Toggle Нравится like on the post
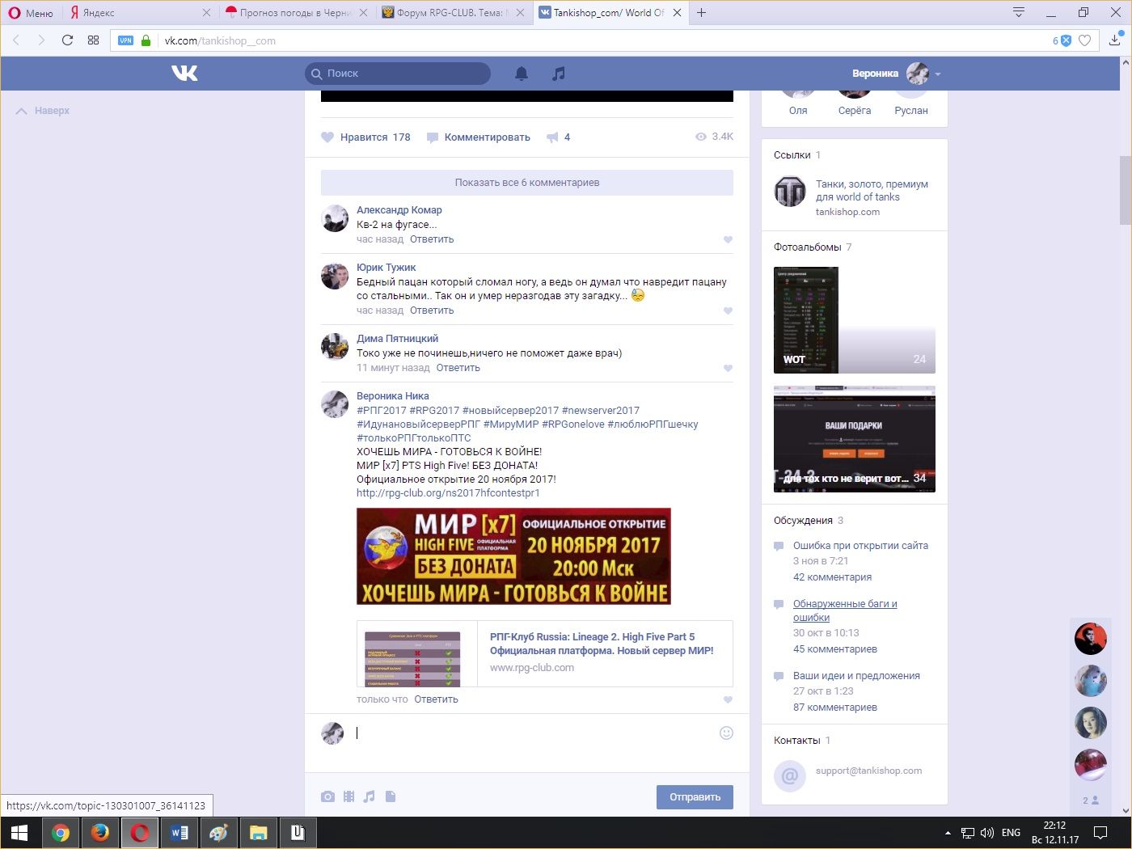 point(365,137)
